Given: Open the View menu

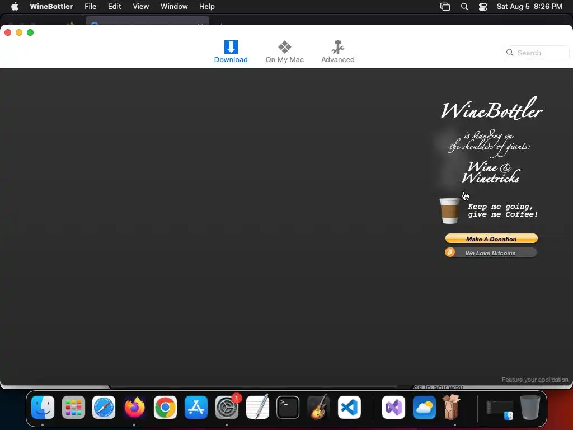Looking at the screenshot, I should click(140, 7).
